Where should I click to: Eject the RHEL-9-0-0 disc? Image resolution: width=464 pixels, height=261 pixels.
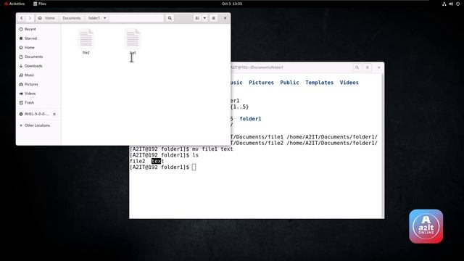click(x=54, y=114)
